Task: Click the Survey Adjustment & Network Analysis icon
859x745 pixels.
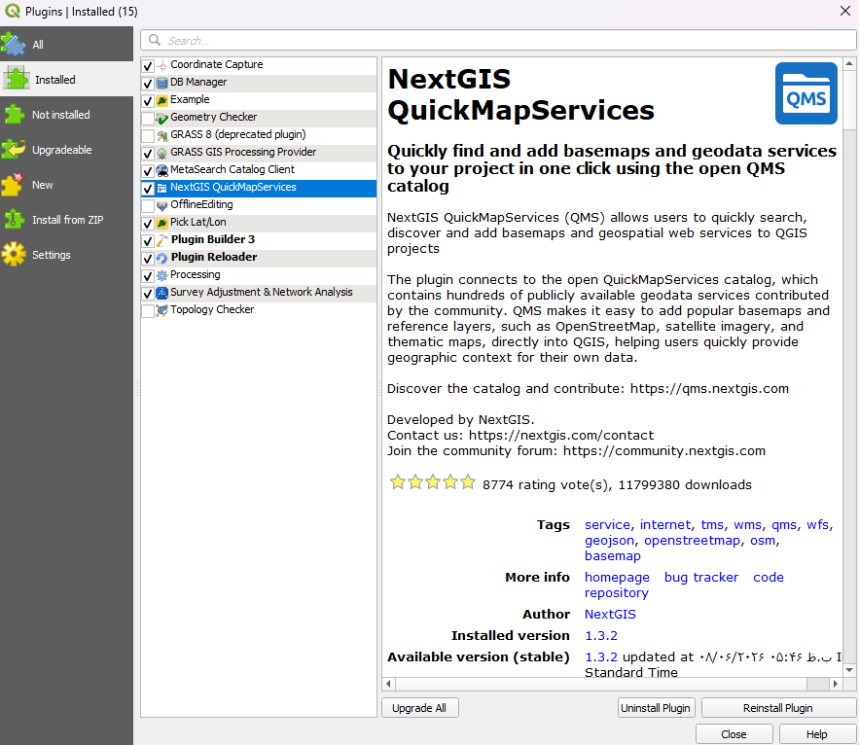Action: (162, 294)
